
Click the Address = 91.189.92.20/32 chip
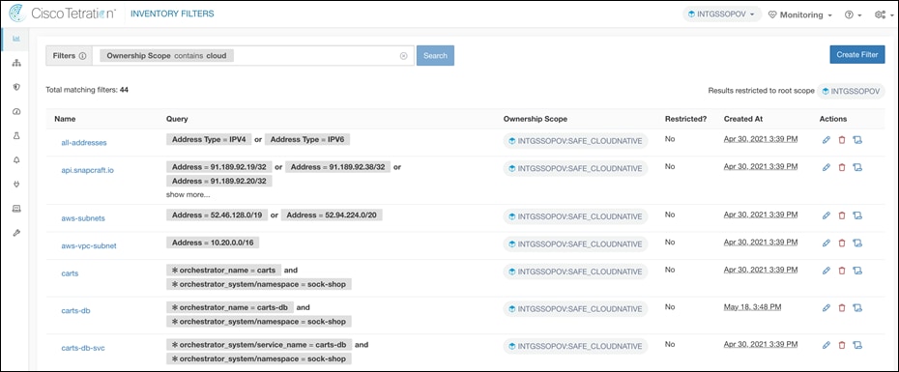point(219,181)
